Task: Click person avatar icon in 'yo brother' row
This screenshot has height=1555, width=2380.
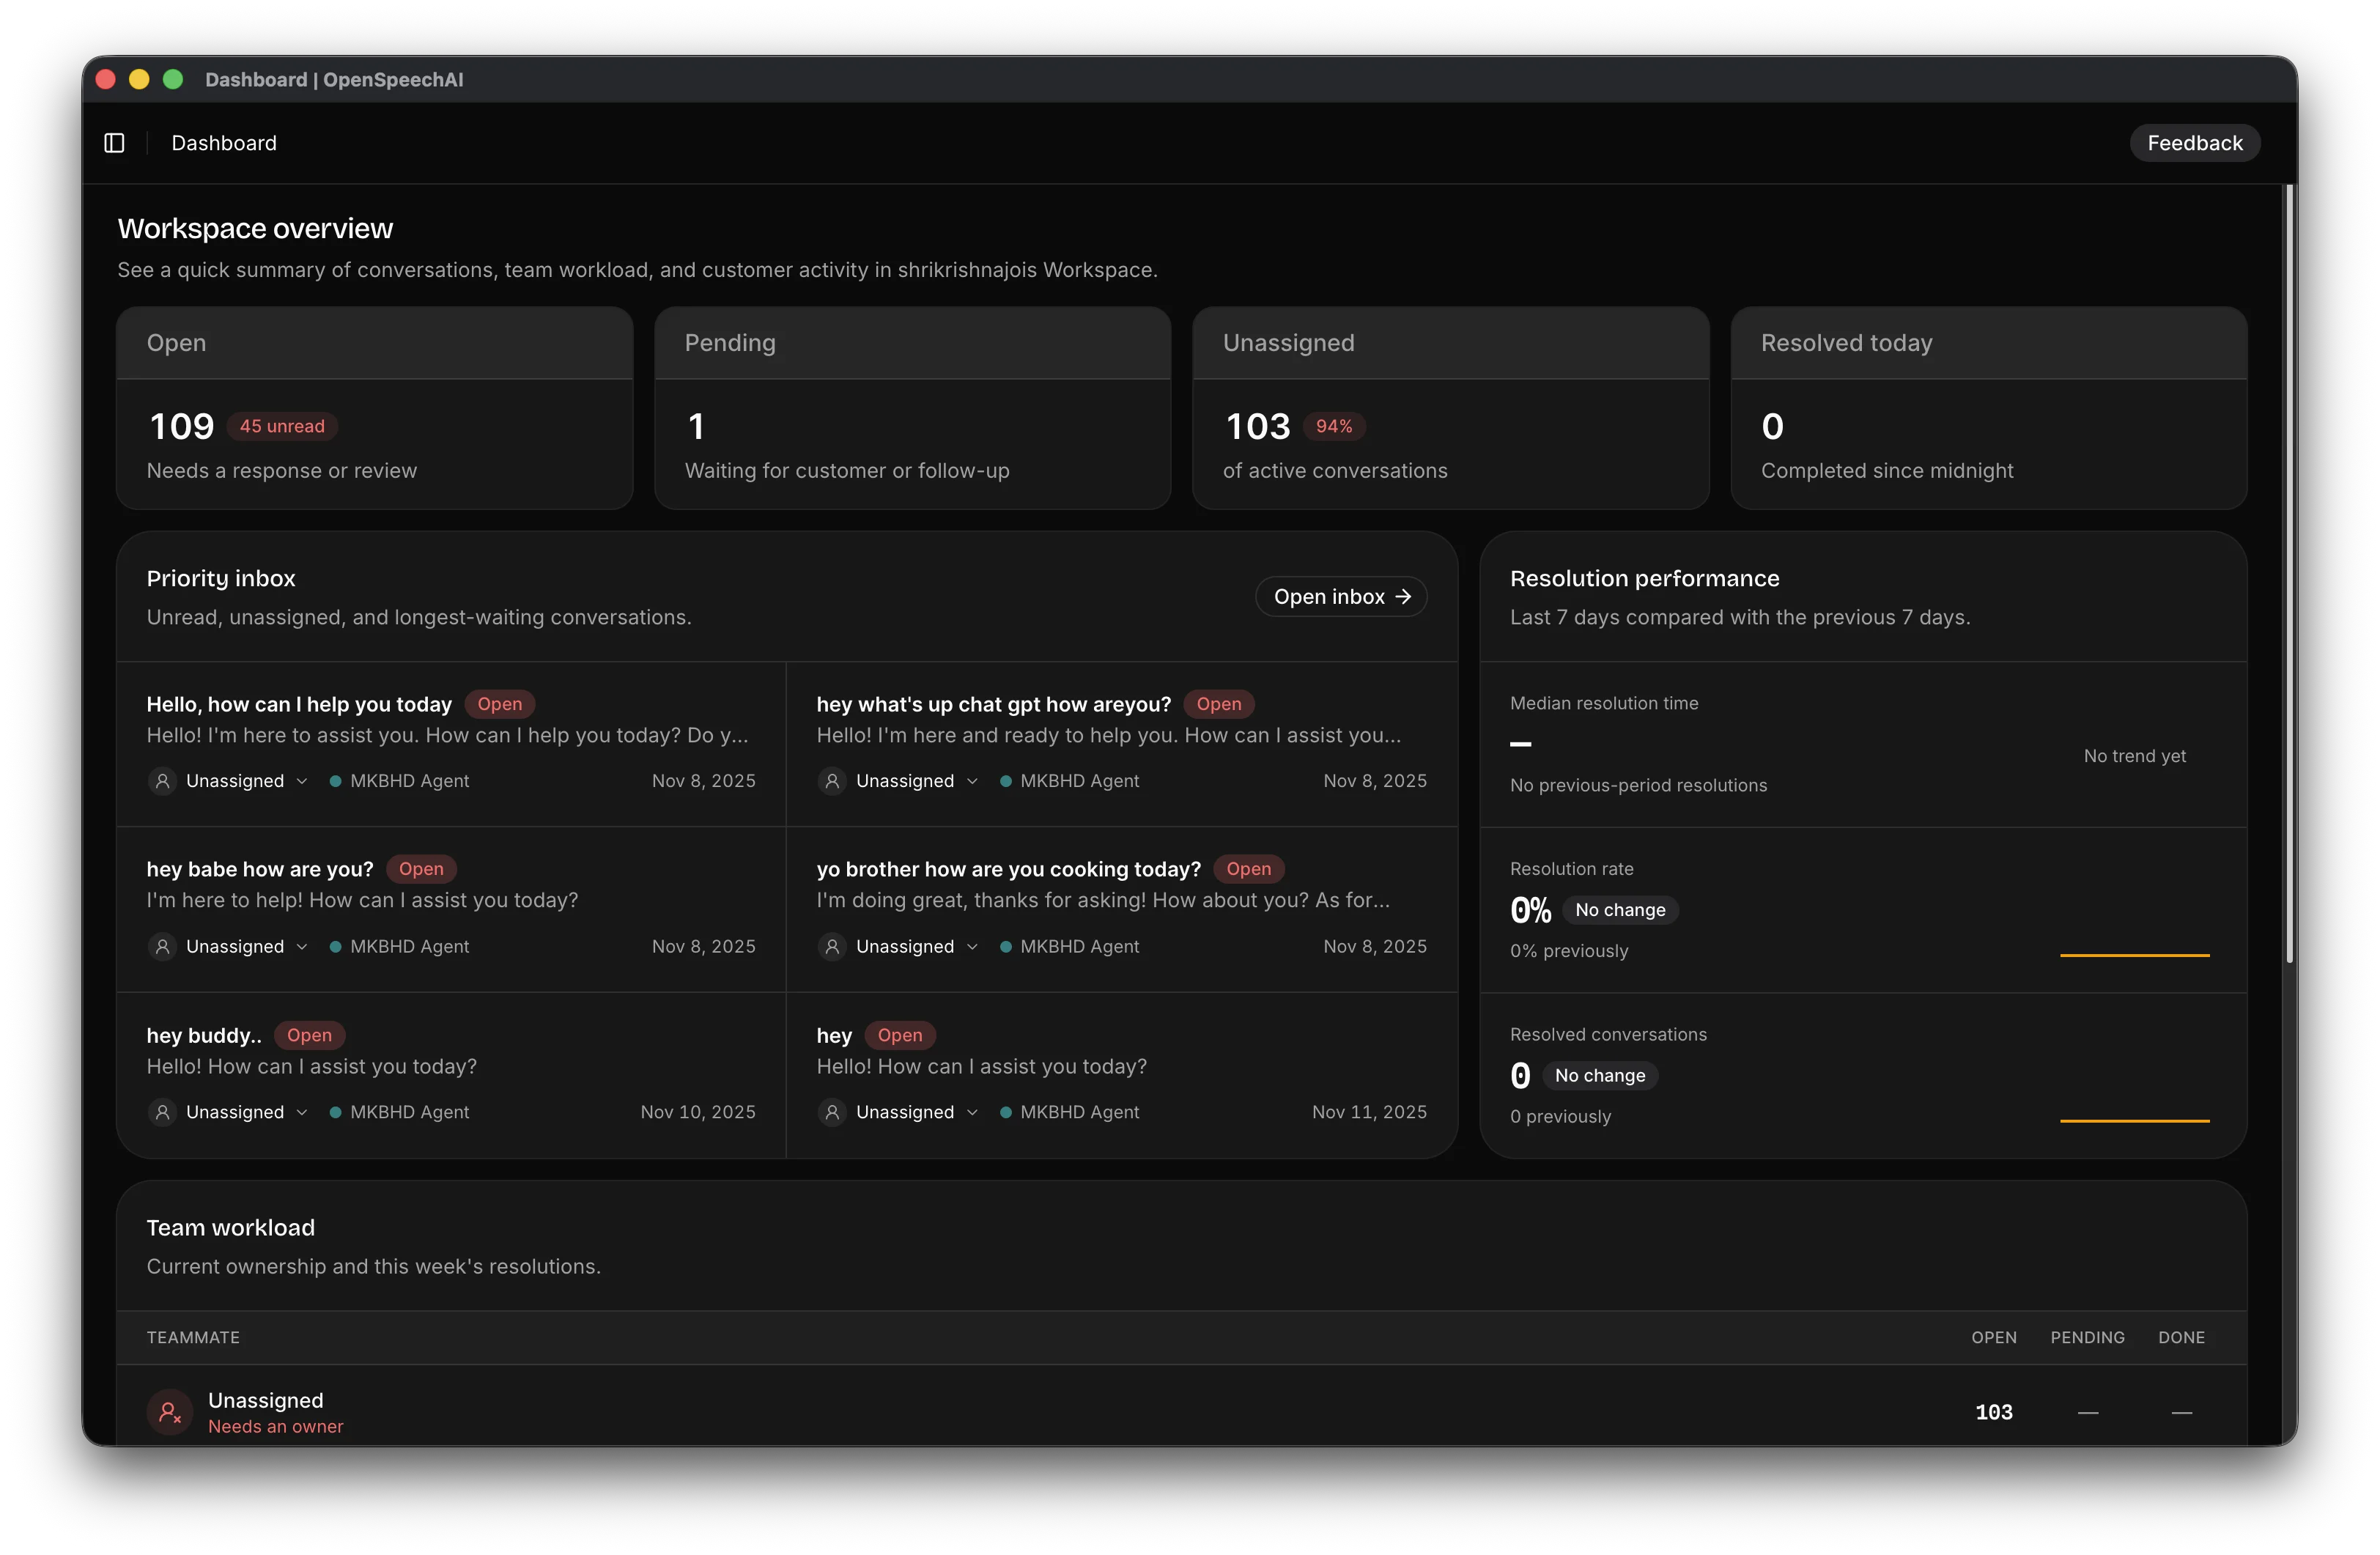Action: click(832, 946)
